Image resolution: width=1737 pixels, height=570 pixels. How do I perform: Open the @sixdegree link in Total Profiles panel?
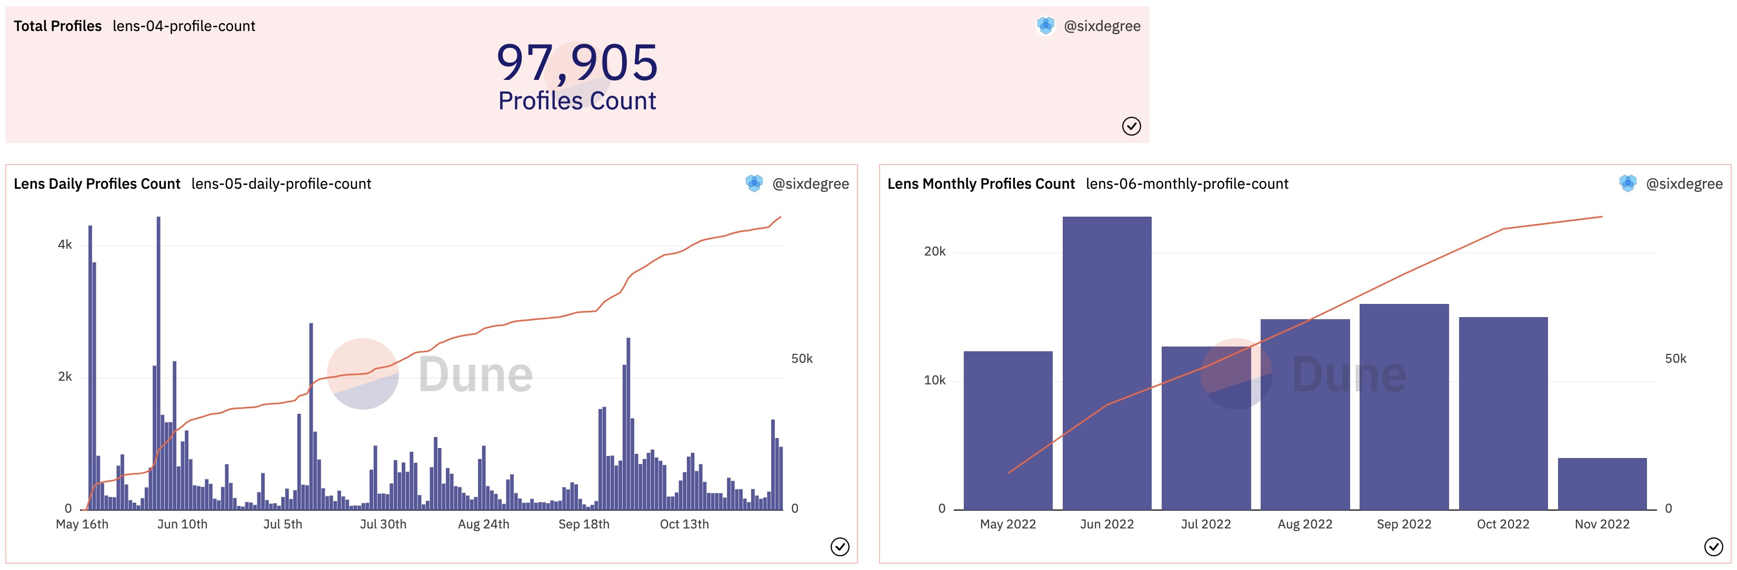click(1102, 26)
